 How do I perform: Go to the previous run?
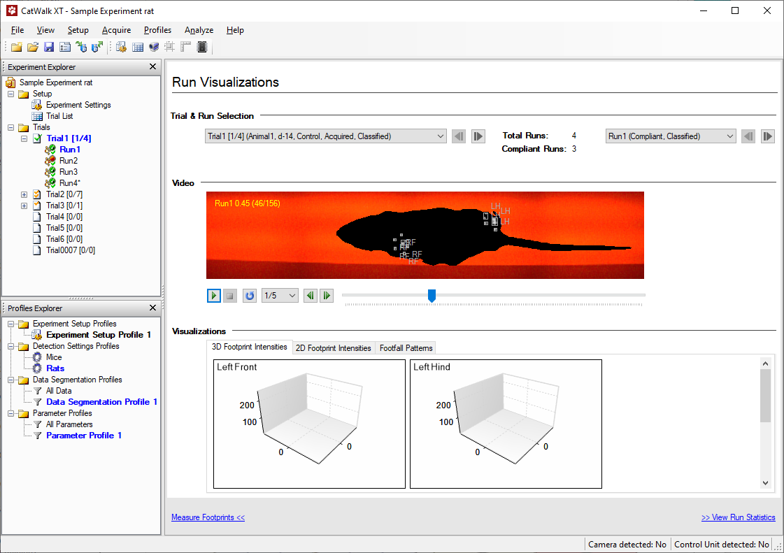point(748,136)
